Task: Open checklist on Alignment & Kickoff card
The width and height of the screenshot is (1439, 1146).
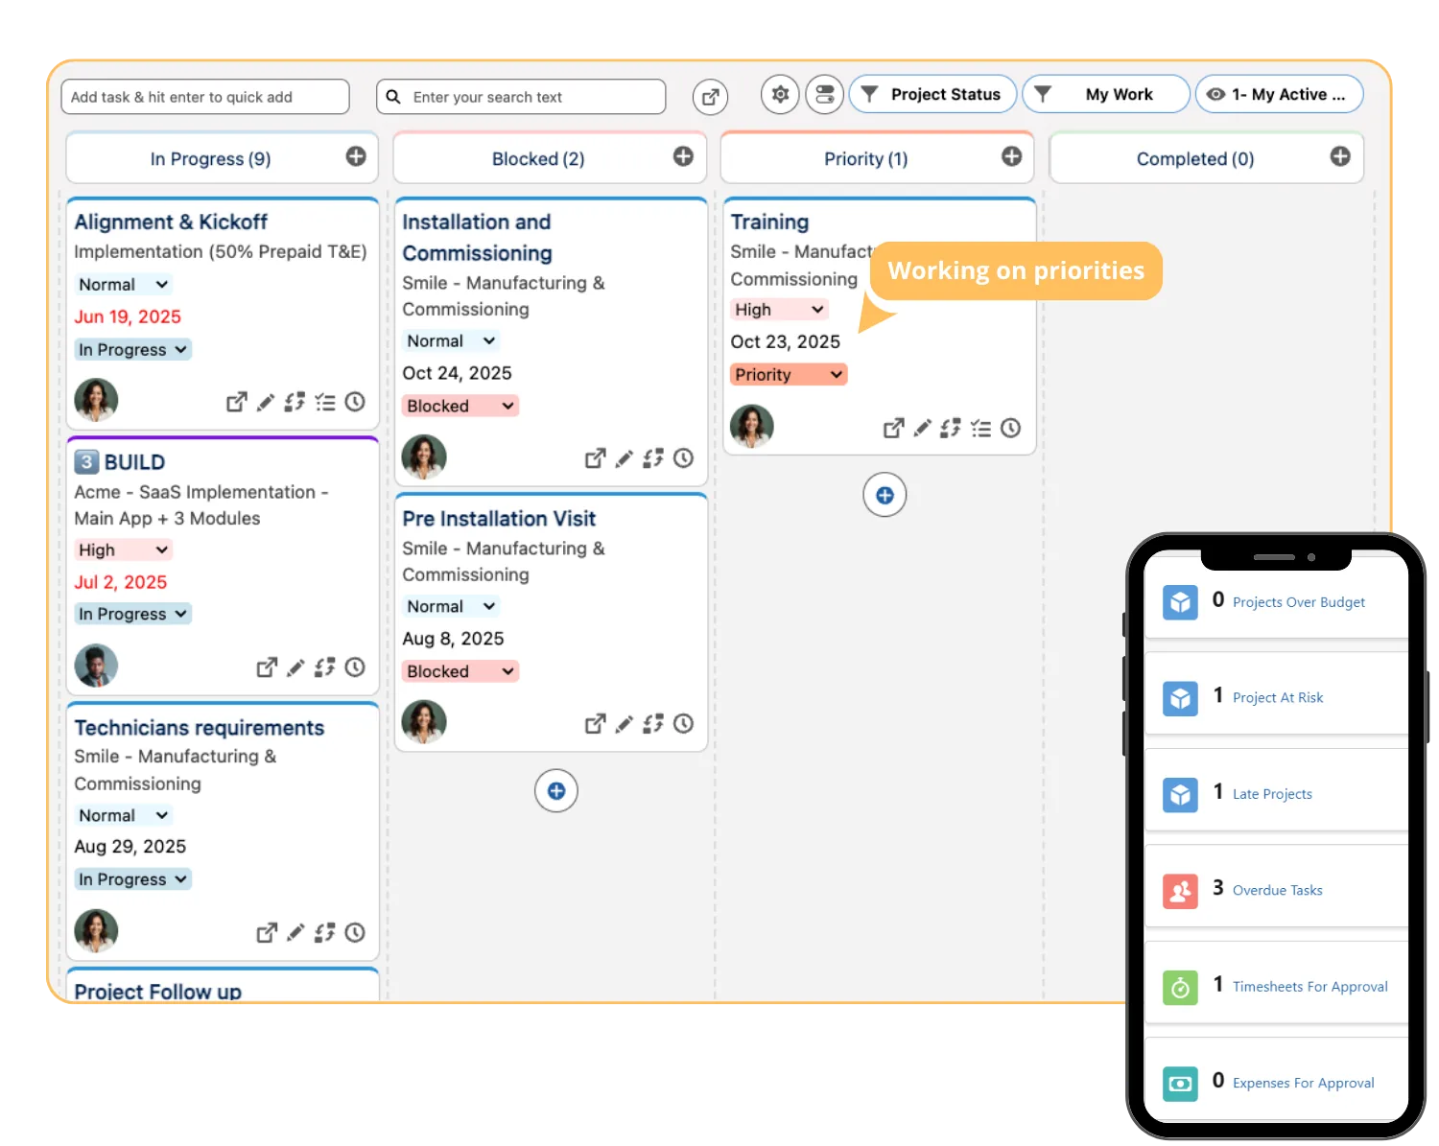Action: coord(325,402)
